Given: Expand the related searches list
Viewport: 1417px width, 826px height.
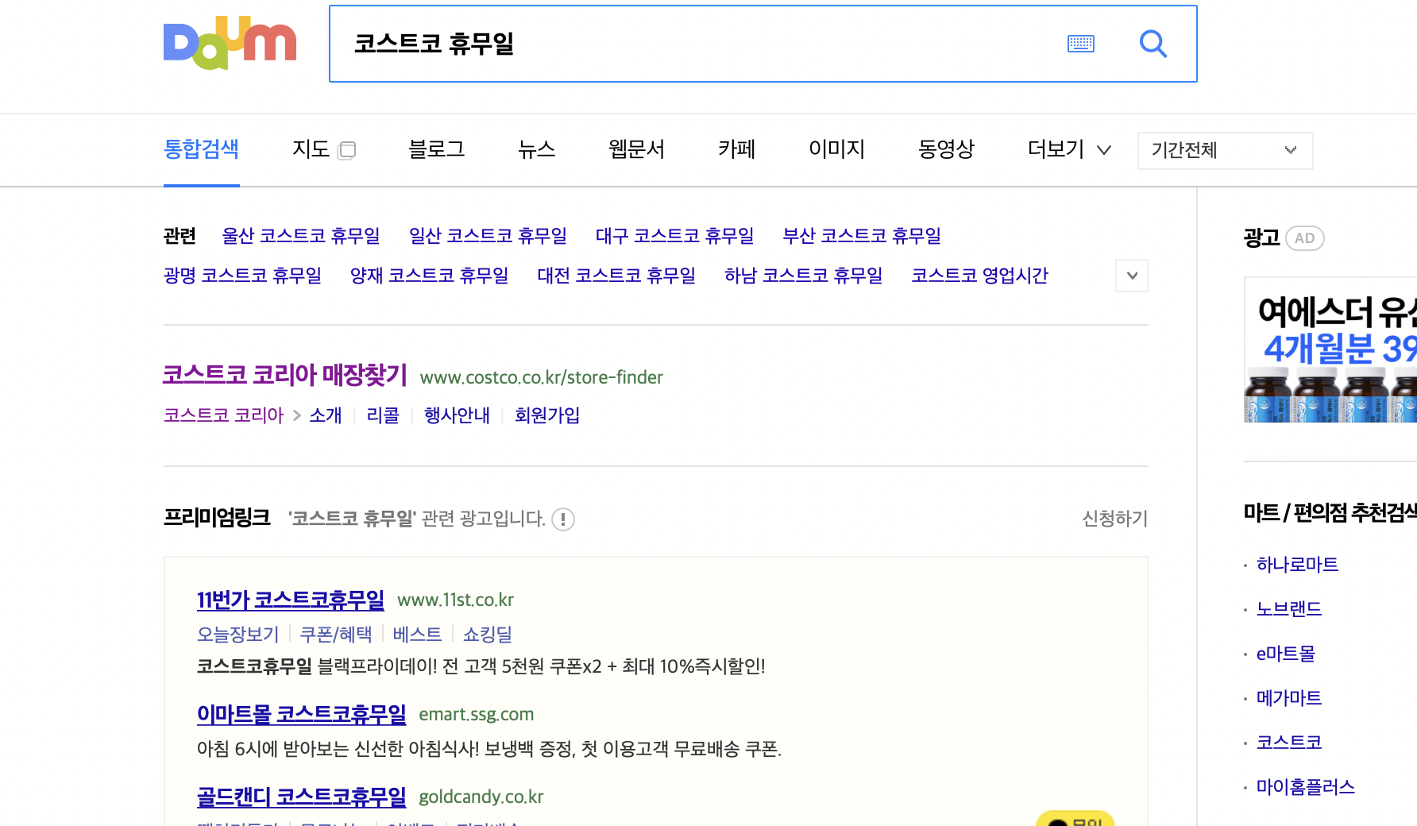Looking at the screenshot, I should click(1132, 276).
